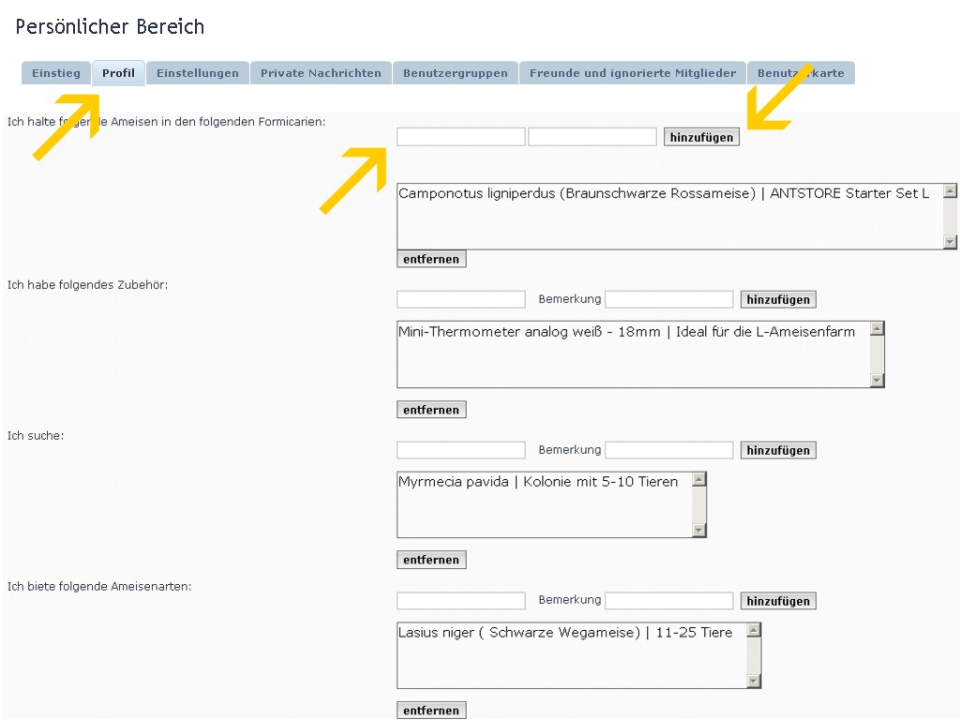Click entfernen below the Mini-Thermometer list
The height and width of the screenshot is (720, 960).
431,410
